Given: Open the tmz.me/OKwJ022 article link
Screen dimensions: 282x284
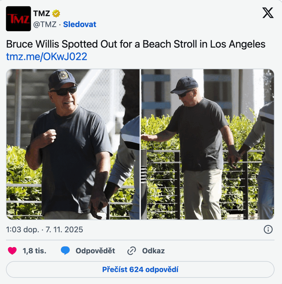Looking at the screenshot, I should [47, 57].
